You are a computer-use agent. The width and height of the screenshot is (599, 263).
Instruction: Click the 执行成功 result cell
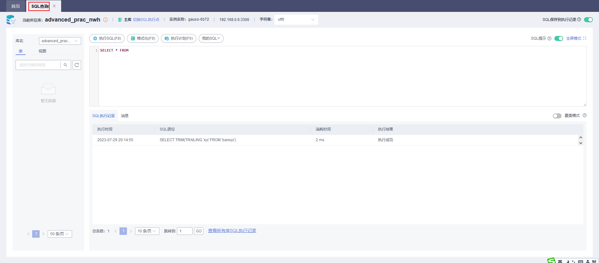386,140
